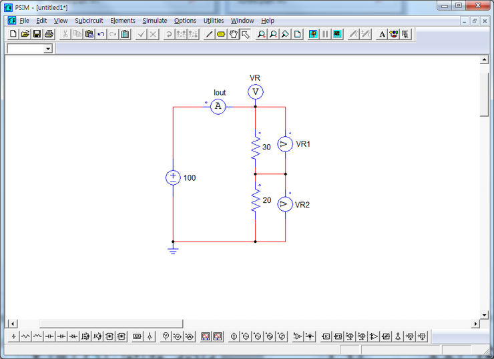The height and width of the screenshot is (359, 494).
Task: Click the vertical scrollbar down arrow
Action: coord(485,314)
